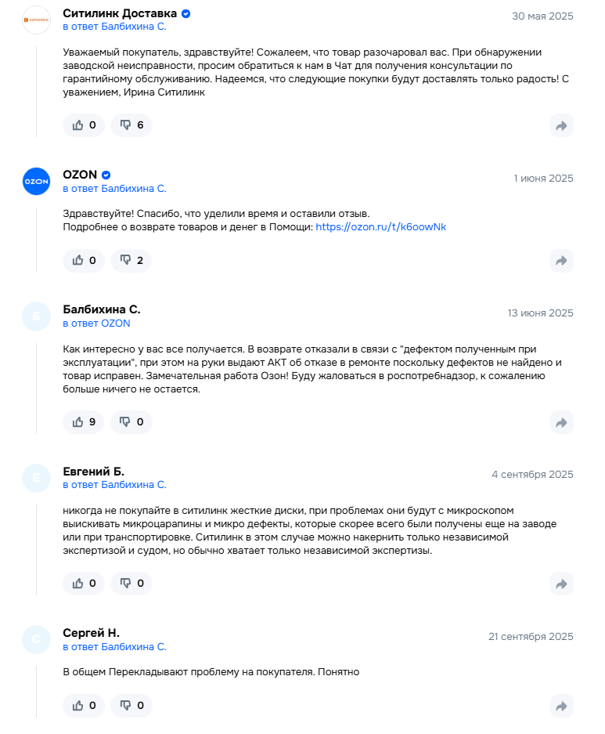
Task: Like Сергей Н. comment
Action: (x=84, y=706)
